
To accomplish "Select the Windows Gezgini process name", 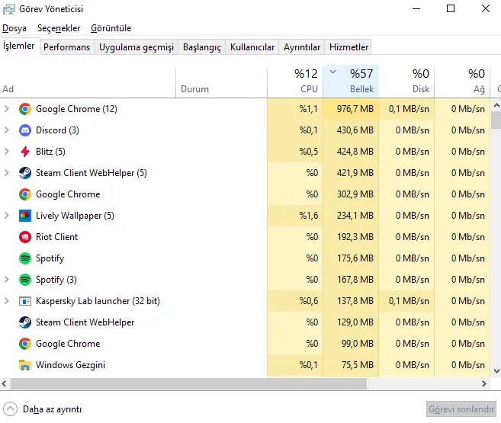I will pos(70,365).
